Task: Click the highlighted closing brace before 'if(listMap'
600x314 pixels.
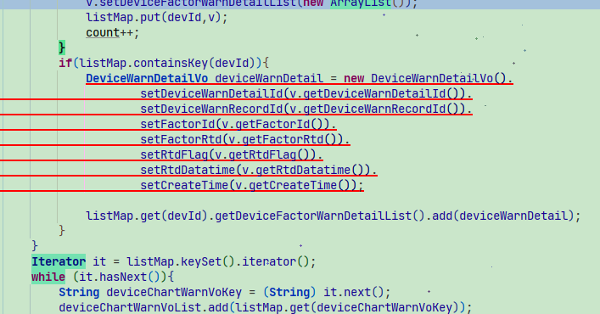Action: (x=62, y=48)
